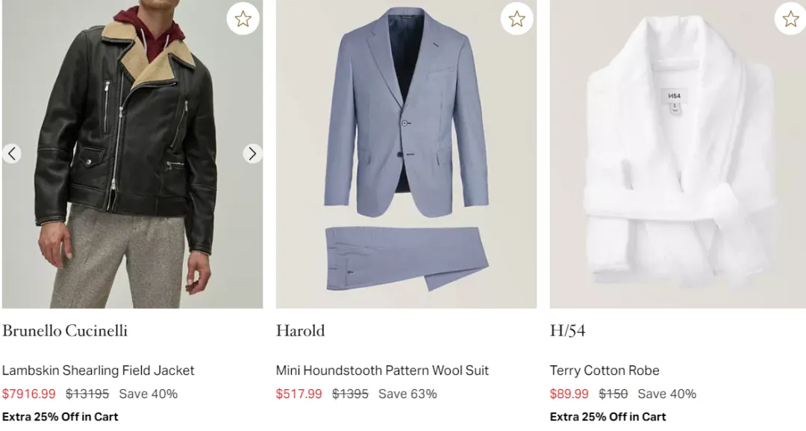This screenshot has height=431, width=806.
Task: Click the $7916.99 sale price
Action: pos(28,394)
